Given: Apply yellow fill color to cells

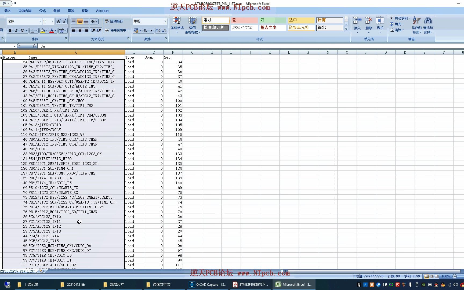Looking at the screenshot, I should [x=42, y=30].
